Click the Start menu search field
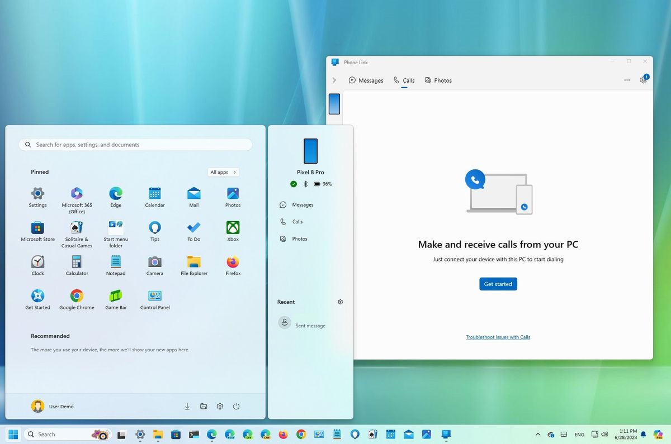The height and width of the screenshot is (444, 671). 135,144
